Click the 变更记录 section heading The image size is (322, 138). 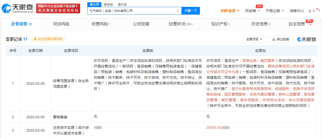click(x=16, y=39)
